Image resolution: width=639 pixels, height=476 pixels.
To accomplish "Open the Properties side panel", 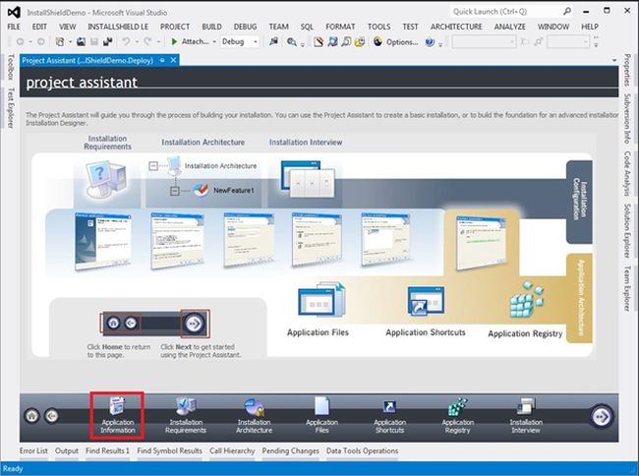I will [627, 70].
